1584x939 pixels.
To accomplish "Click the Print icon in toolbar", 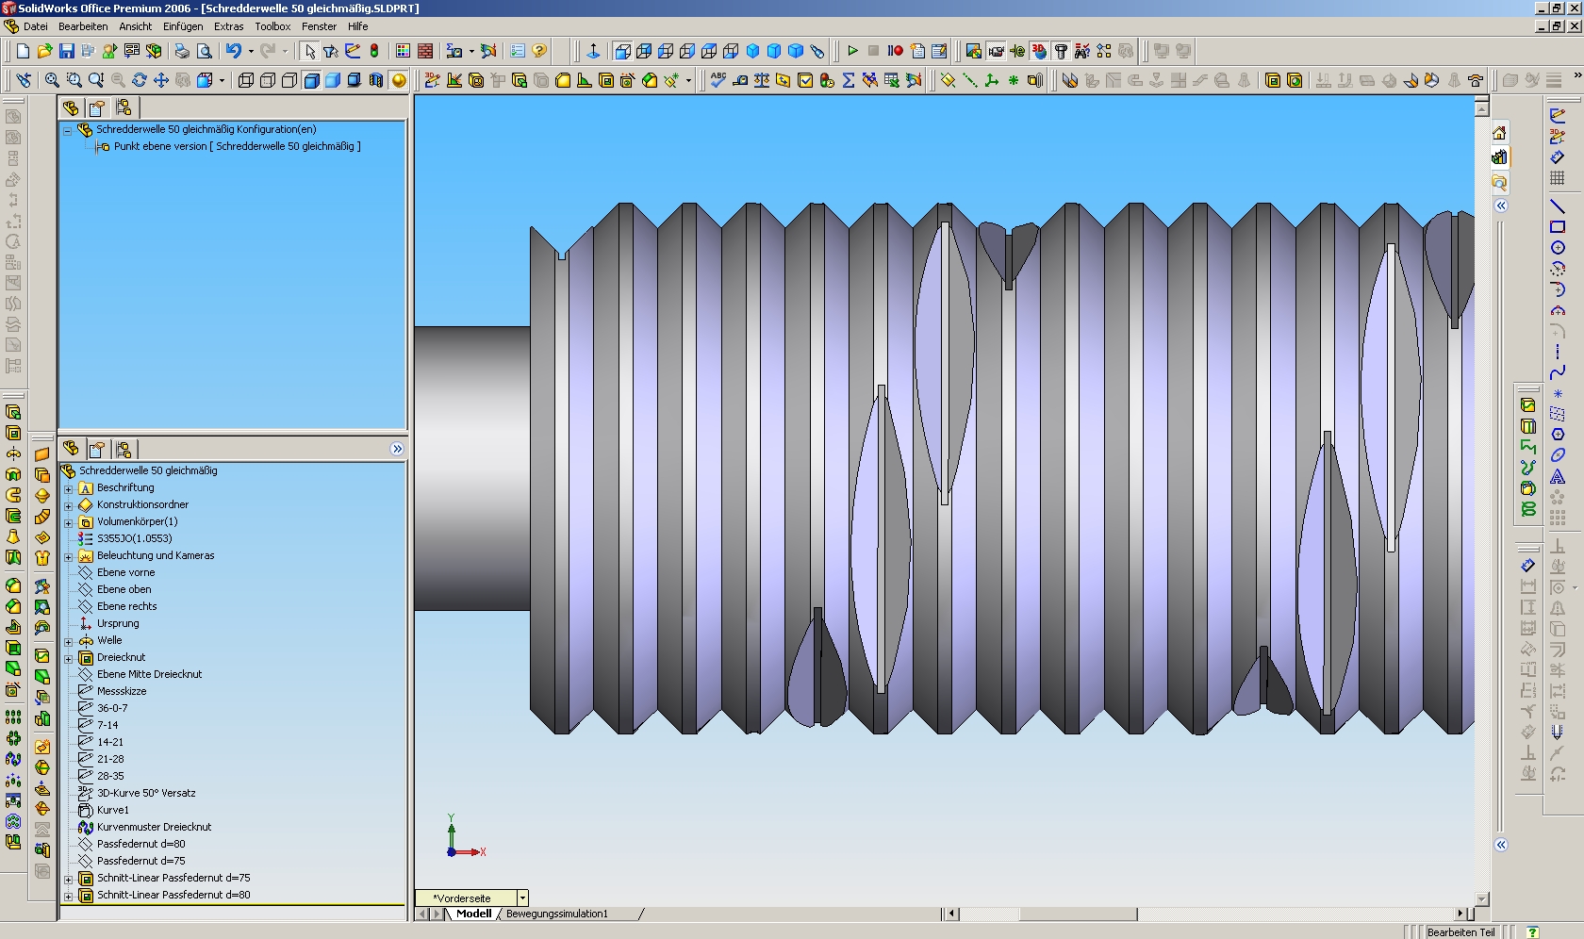I will pyautogui.click(x=182, y=51).
